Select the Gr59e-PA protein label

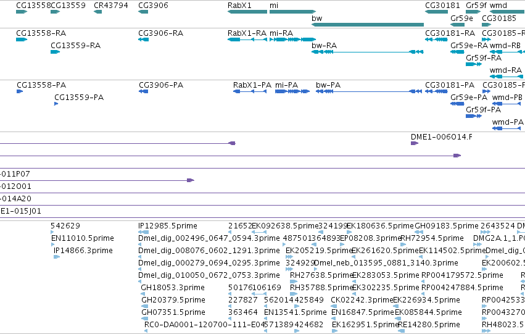pyautogui.click(x=469, y=98)
